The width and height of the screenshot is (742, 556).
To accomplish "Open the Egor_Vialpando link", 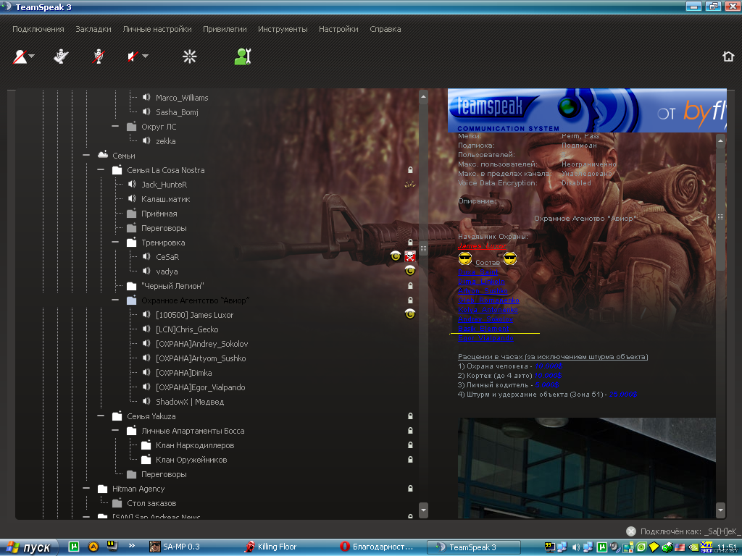I will point(485,338).
